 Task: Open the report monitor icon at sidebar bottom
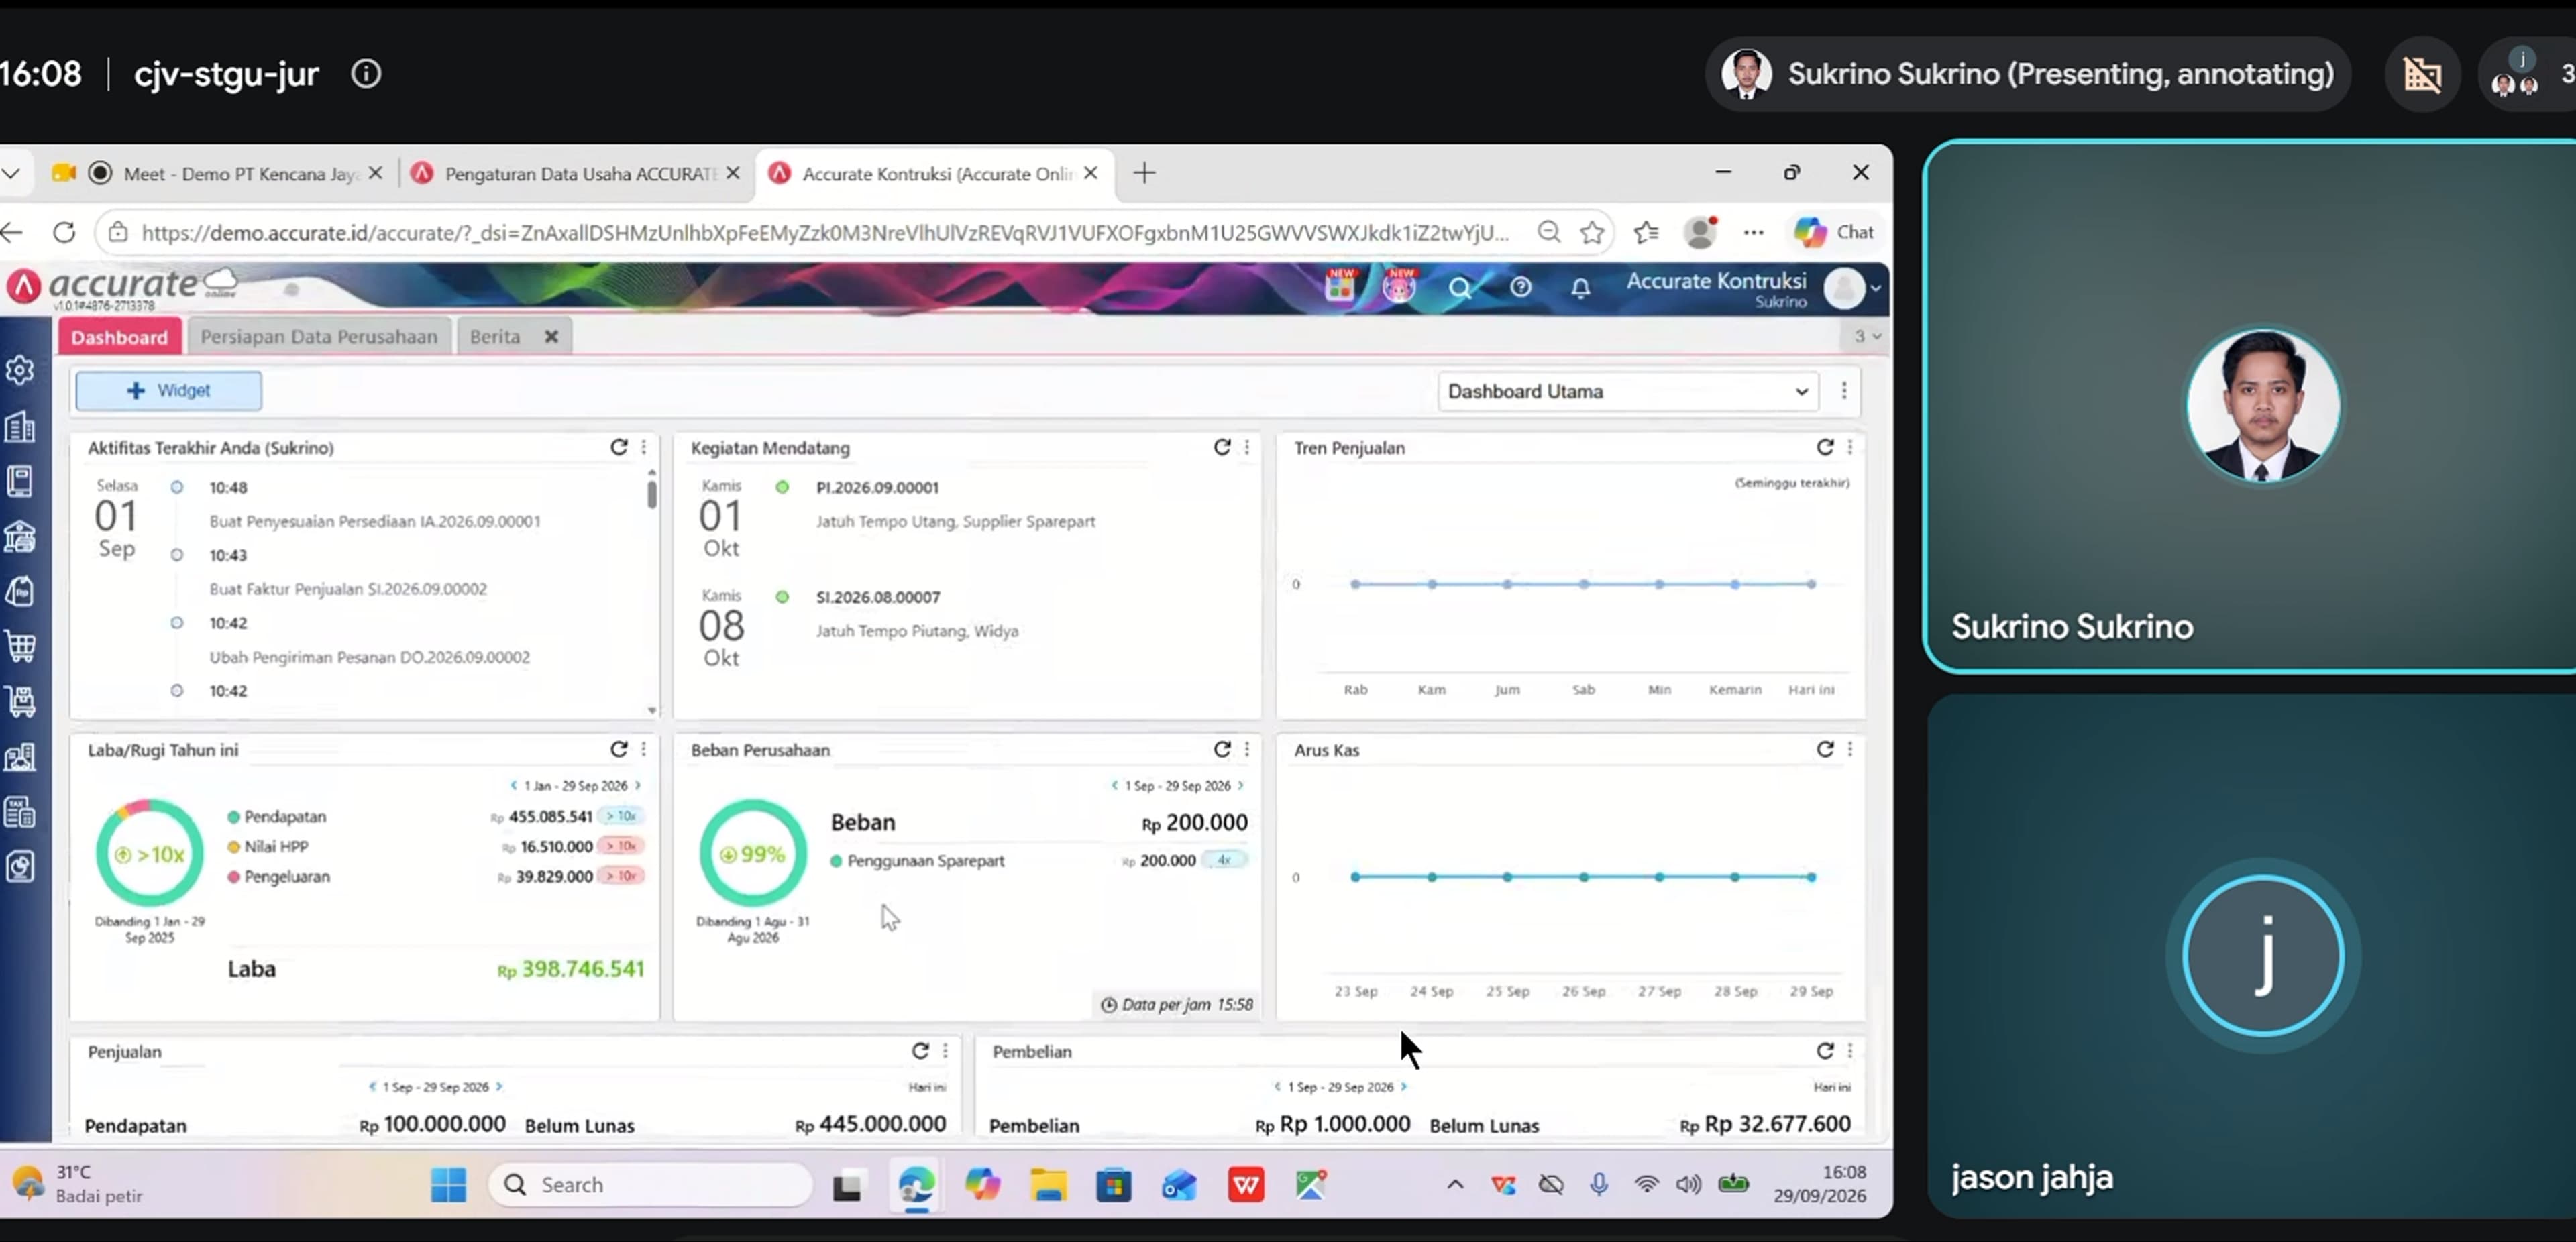pyautogui.click(x=20, y=866)
